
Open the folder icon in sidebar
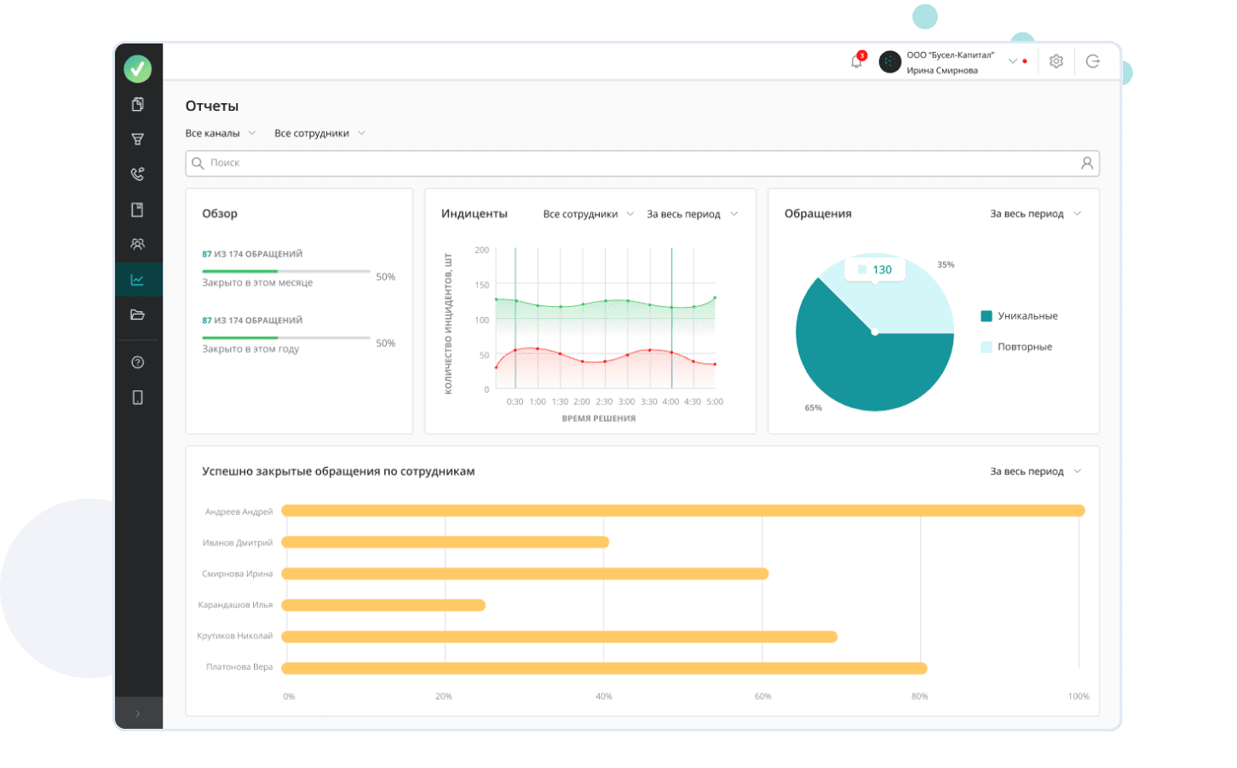(x=137, y=315)
